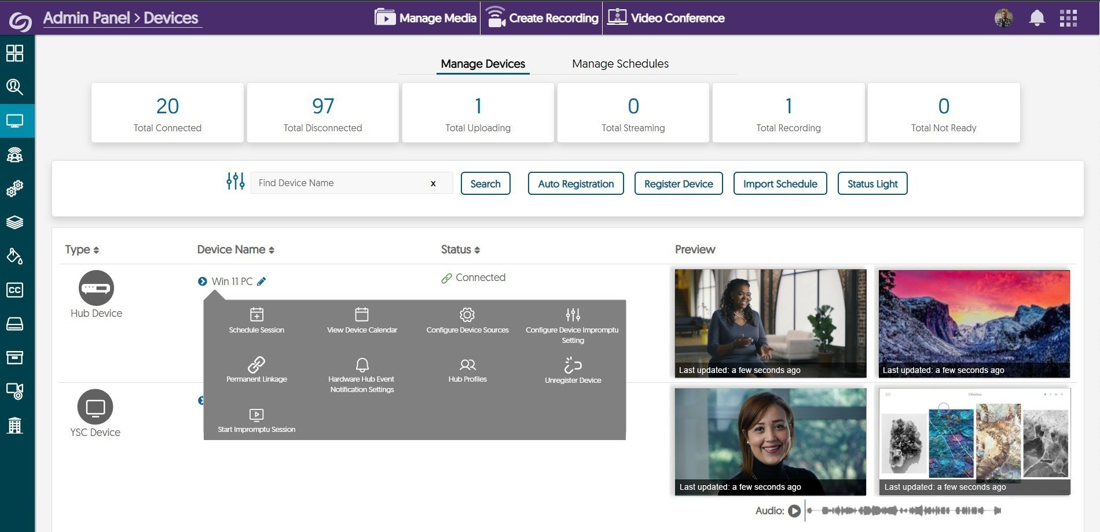
Task: Click the notification bell icon
Action: tap(1036, 18)
